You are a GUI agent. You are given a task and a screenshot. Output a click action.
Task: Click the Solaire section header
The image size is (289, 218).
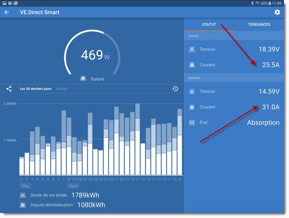pos(234,36)
